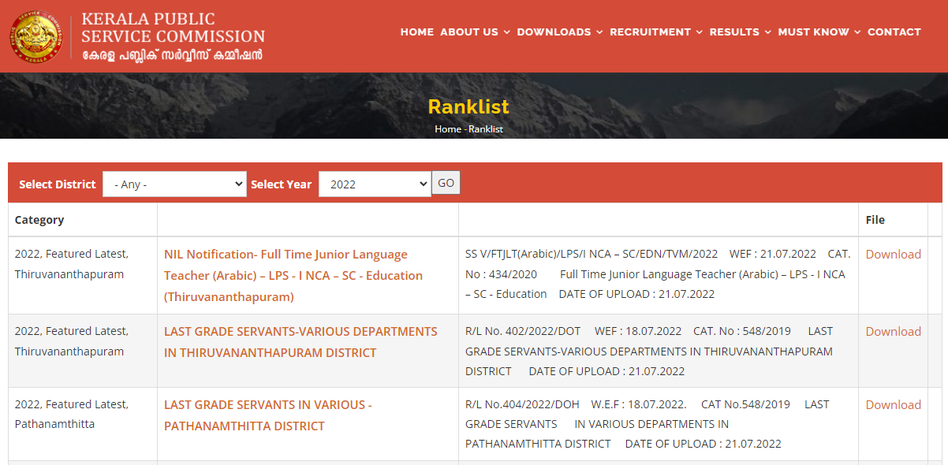Download the R/L No. 402/2022/DOT file
Image resolution: width=948 pixels, height=465 pixels.
tap(893, 331)
